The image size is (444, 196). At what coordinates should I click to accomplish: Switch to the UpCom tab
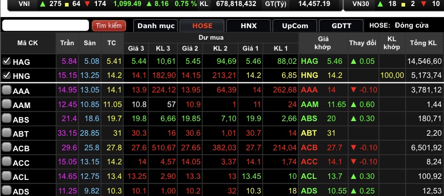pyautogui.click(x=295, y=26)
